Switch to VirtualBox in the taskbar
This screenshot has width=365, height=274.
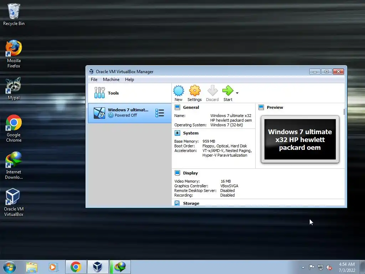tap(98, 267)
